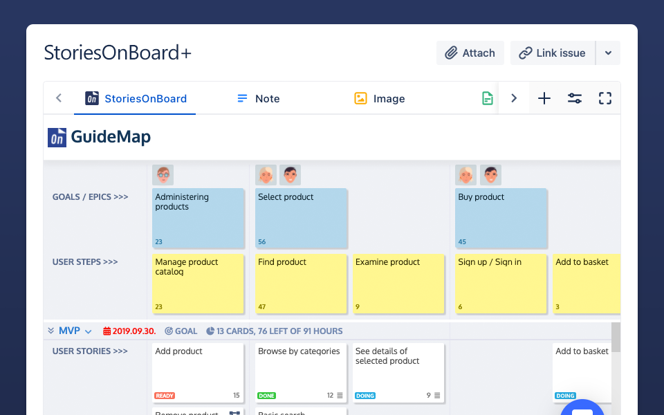Open See details of selected product card
The image size is (664, 415).
(x=398, y=373)
